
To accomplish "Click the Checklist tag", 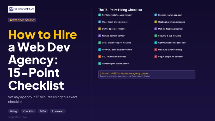I will [28, 111].
